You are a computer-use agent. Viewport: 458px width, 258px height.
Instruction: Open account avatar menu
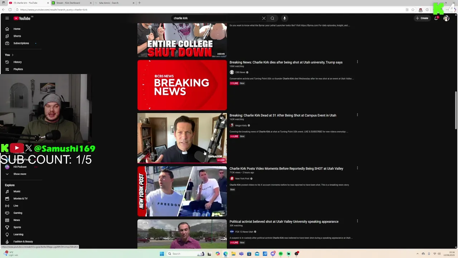click(446, 18)
